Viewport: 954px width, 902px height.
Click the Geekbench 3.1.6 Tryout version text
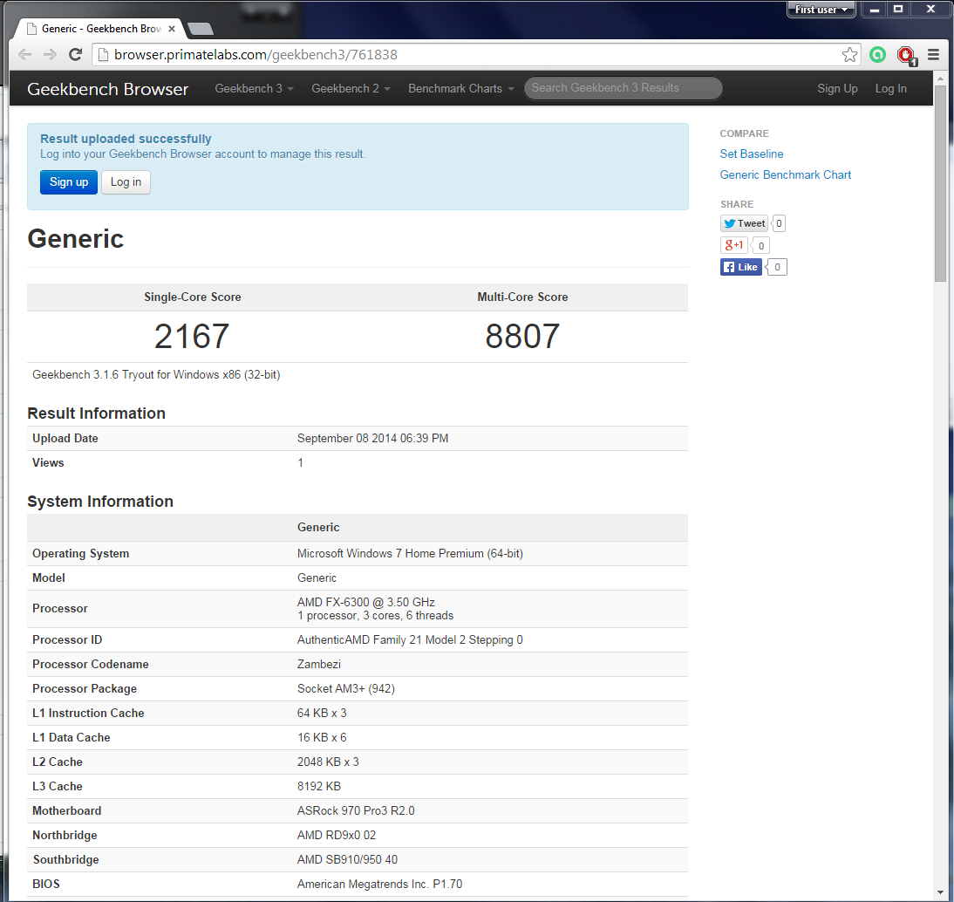pyautogui.click(x=156, y=374)
